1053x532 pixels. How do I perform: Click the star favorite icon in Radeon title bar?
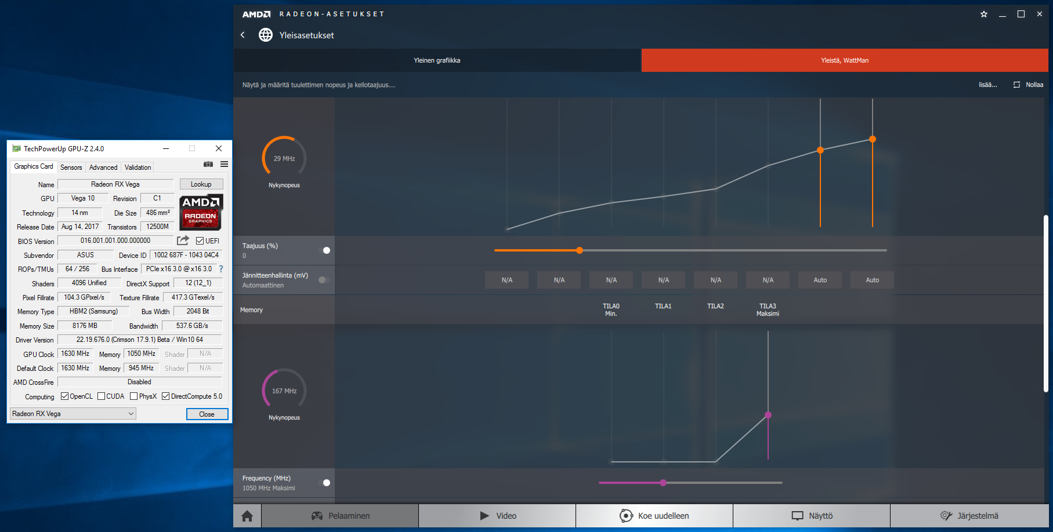[x=984, y=14]
